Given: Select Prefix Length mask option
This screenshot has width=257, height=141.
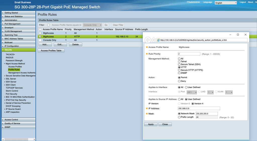Looking at the screenshot, I should pyautogui.click(x=179, y=117).
